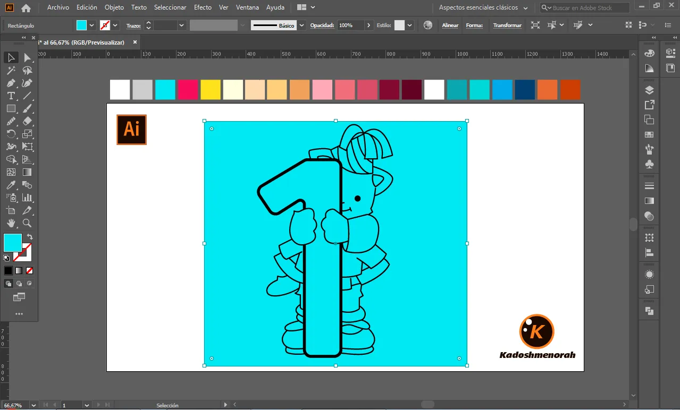The height and width of the screenshot is (410, 680).
Task: Open the Estilo graphic style dropdown
Action: pyautogui.click(x=410, y=25)
